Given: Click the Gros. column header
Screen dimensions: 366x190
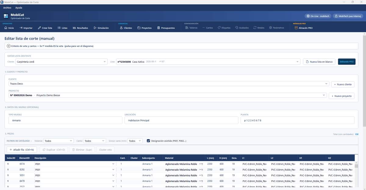Looking at the screenshot, I should click(234, 158).
